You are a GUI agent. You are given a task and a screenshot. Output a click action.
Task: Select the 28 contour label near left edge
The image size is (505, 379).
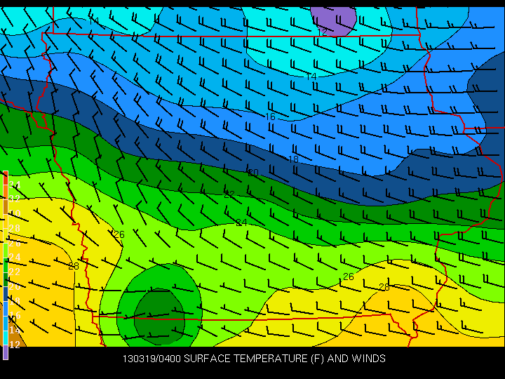[74, 266]
